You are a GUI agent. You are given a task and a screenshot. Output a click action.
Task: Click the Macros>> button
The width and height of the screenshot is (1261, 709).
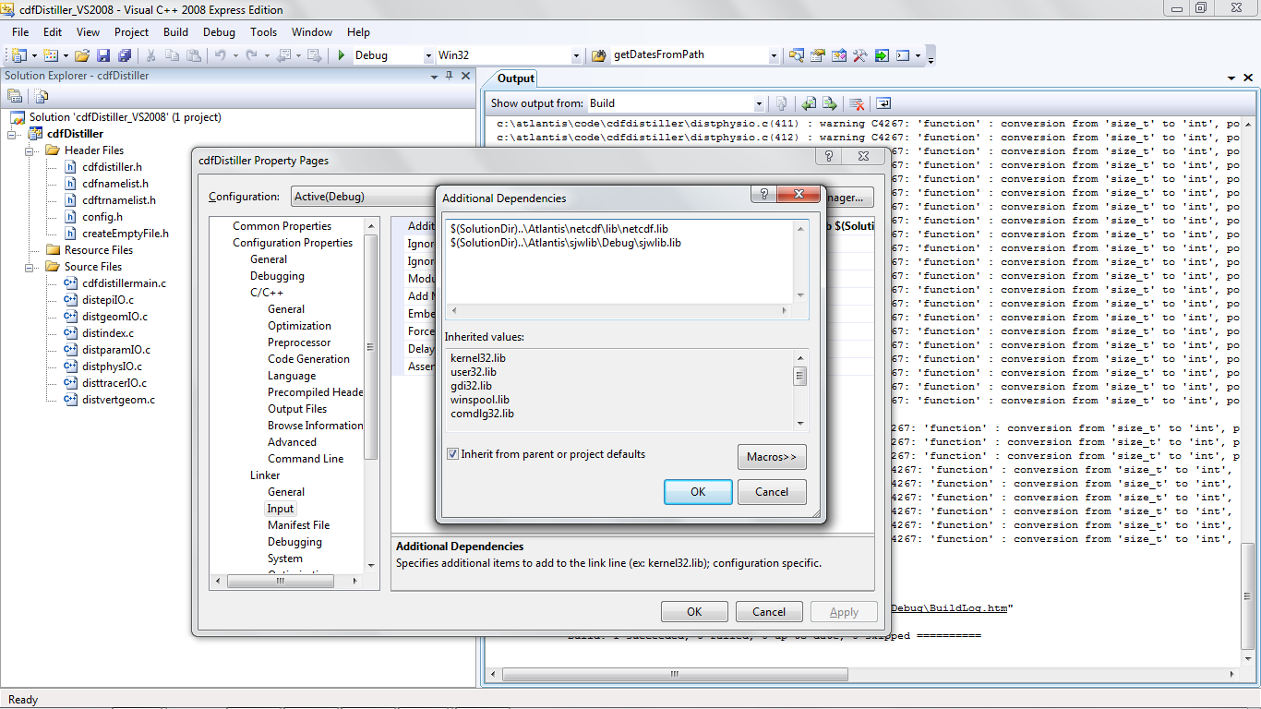(x=772, y=457)
